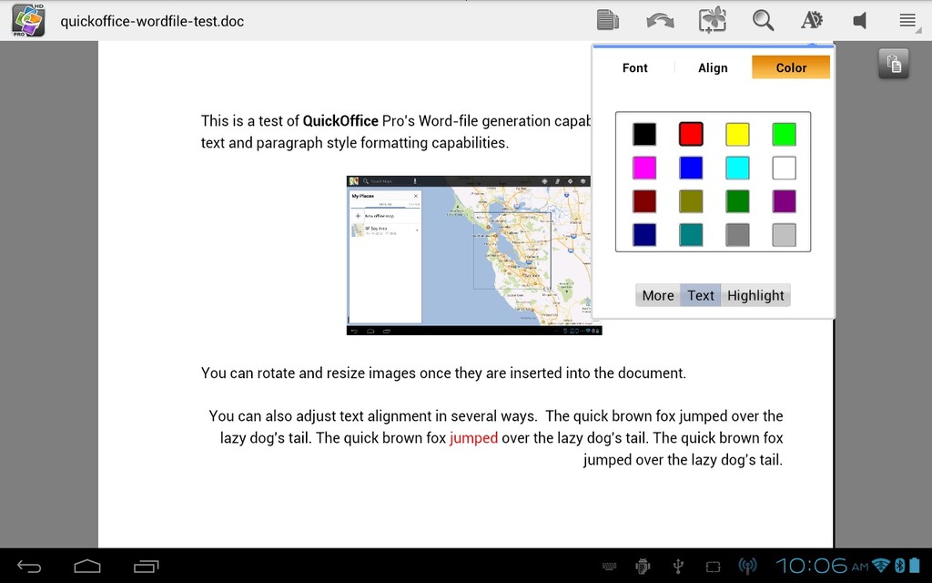The image size is (932, 583).
Task: Pick the red color swatch
Action: click(x=691, y=135)
